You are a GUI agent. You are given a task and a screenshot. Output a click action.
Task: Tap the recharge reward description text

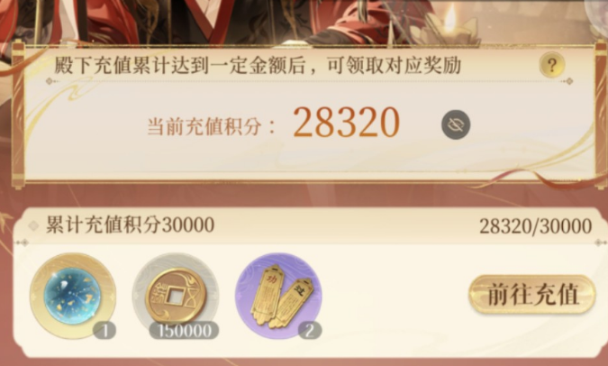(x=258, y=65)
